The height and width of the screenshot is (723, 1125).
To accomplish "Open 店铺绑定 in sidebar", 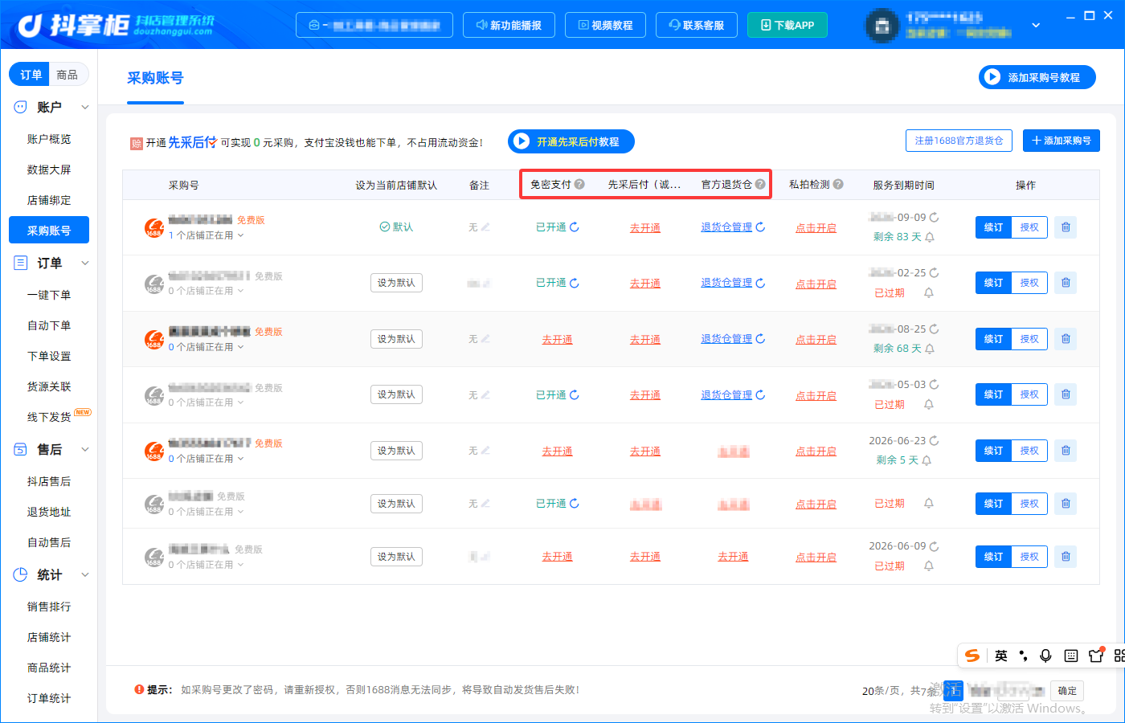I will 49,200.
